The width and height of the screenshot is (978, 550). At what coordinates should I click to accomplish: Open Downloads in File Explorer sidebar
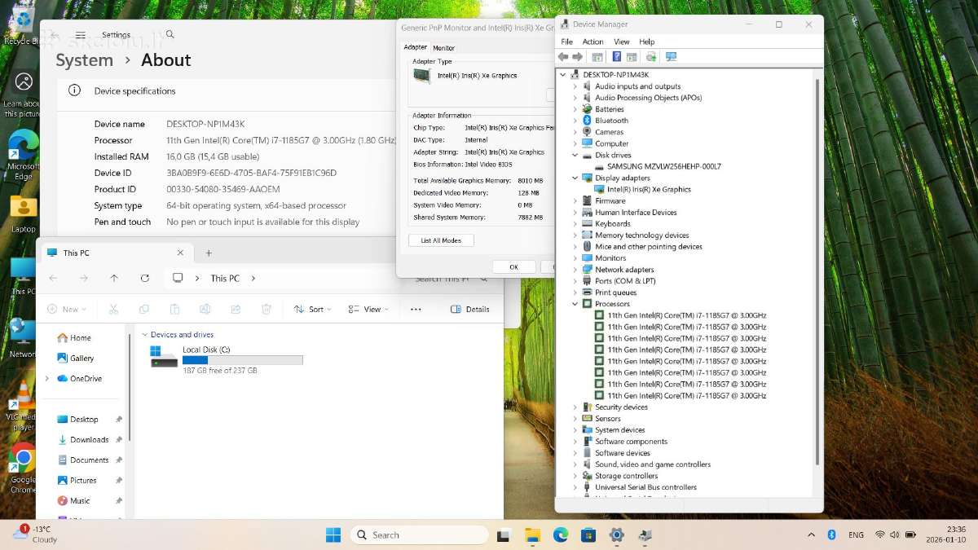pos(83,439)
